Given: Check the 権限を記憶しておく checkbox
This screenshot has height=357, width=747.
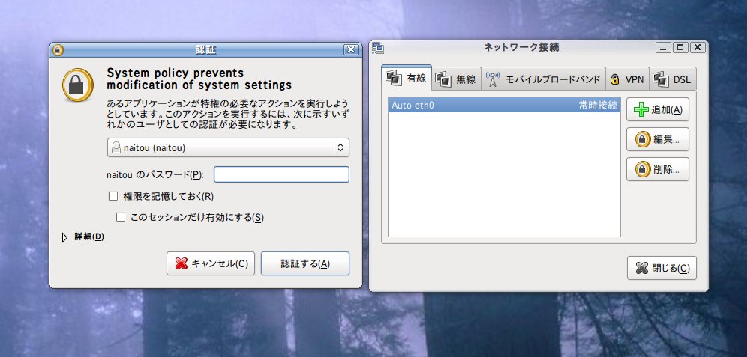Looking at the screenshot, I should [113, 196].
